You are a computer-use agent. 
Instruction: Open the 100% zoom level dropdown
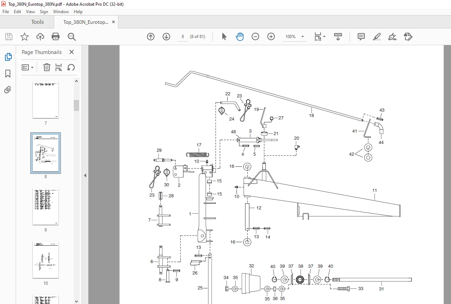[295, 37]
